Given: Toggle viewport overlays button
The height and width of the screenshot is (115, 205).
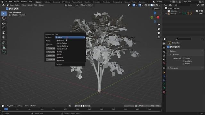Looking at the screenshot, I should pos(140,5).
